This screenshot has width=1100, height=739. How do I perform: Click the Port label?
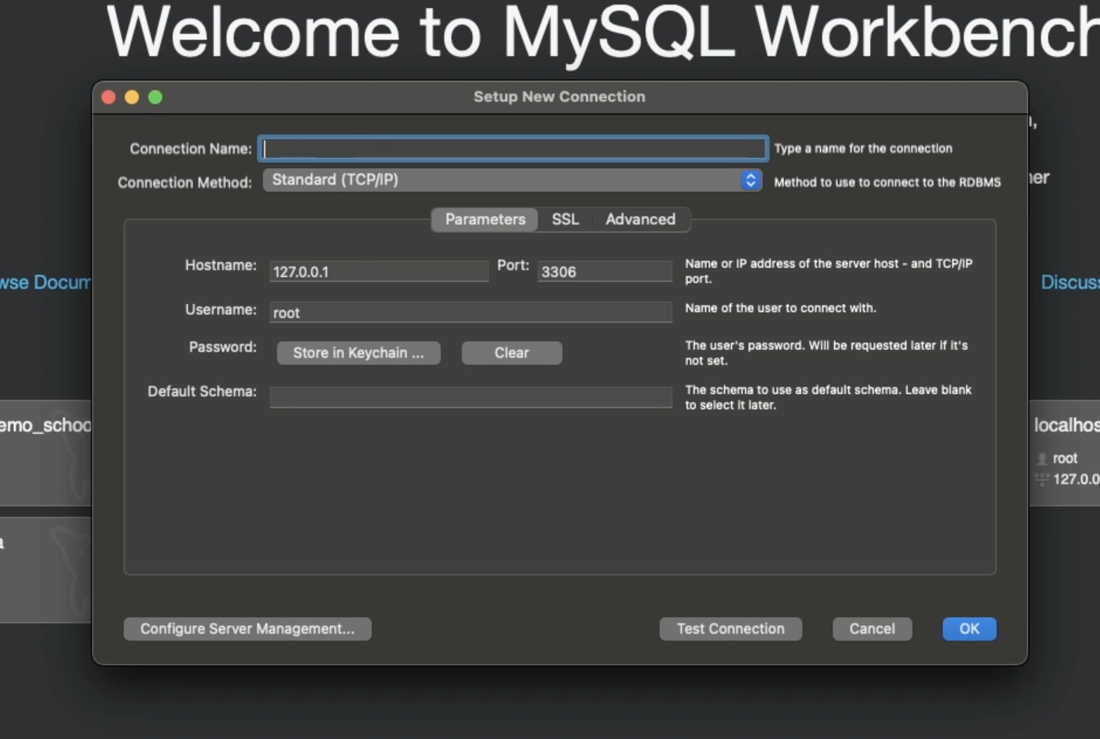coord(513,265)
